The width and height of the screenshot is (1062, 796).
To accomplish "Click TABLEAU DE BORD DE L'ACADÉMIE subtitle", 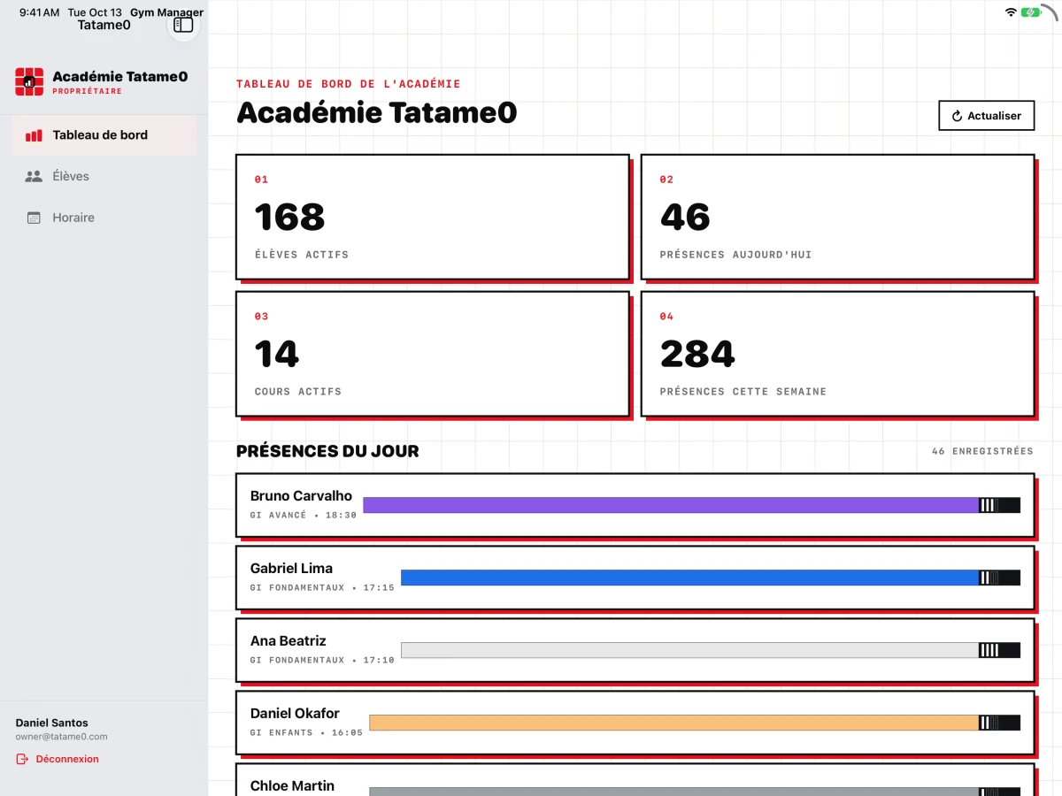I will pyautogui.click(x=349, y=84).
